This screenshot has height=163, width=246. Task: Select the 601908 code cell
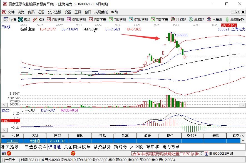(x=13, y=141)
